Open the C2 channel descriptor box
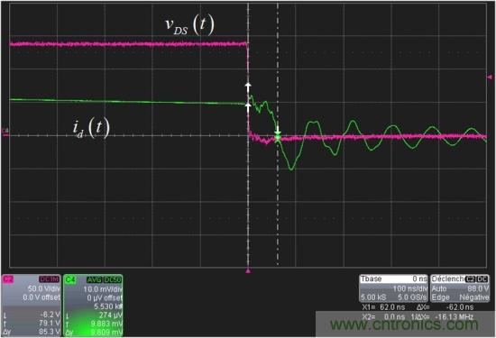Screen dimensions: 496x338 (x=31, y=306)
